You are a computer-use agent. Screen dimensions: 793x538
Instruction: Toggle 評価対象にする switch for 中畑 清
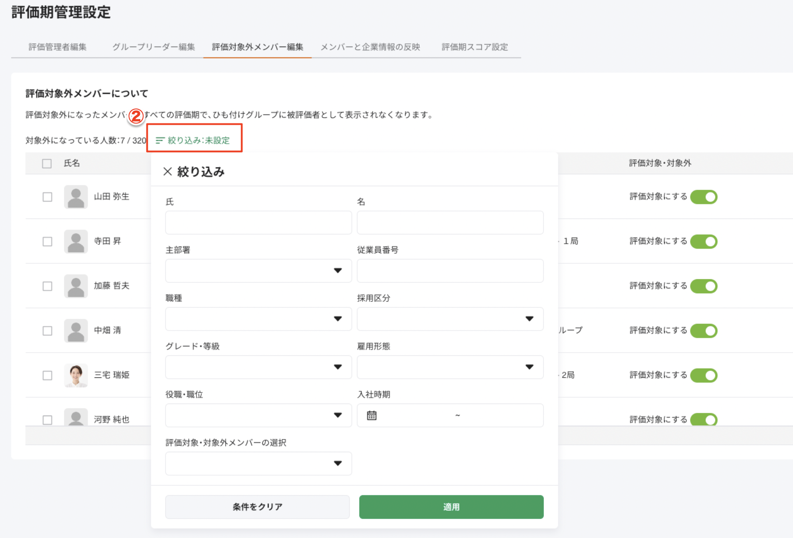click(x=704, y=331)
